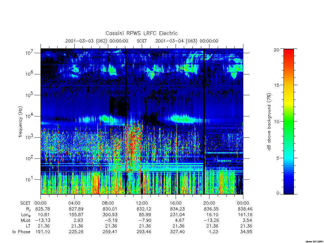324x243 pixels.
Task: Click the '12:00' time tick label
Action: (x=142, y=203)
